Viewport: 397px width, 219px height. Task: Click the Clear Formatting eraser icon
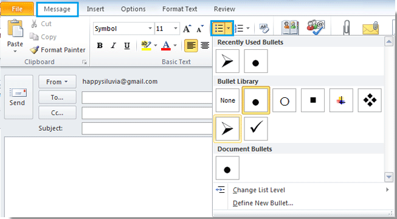point(264,29)
